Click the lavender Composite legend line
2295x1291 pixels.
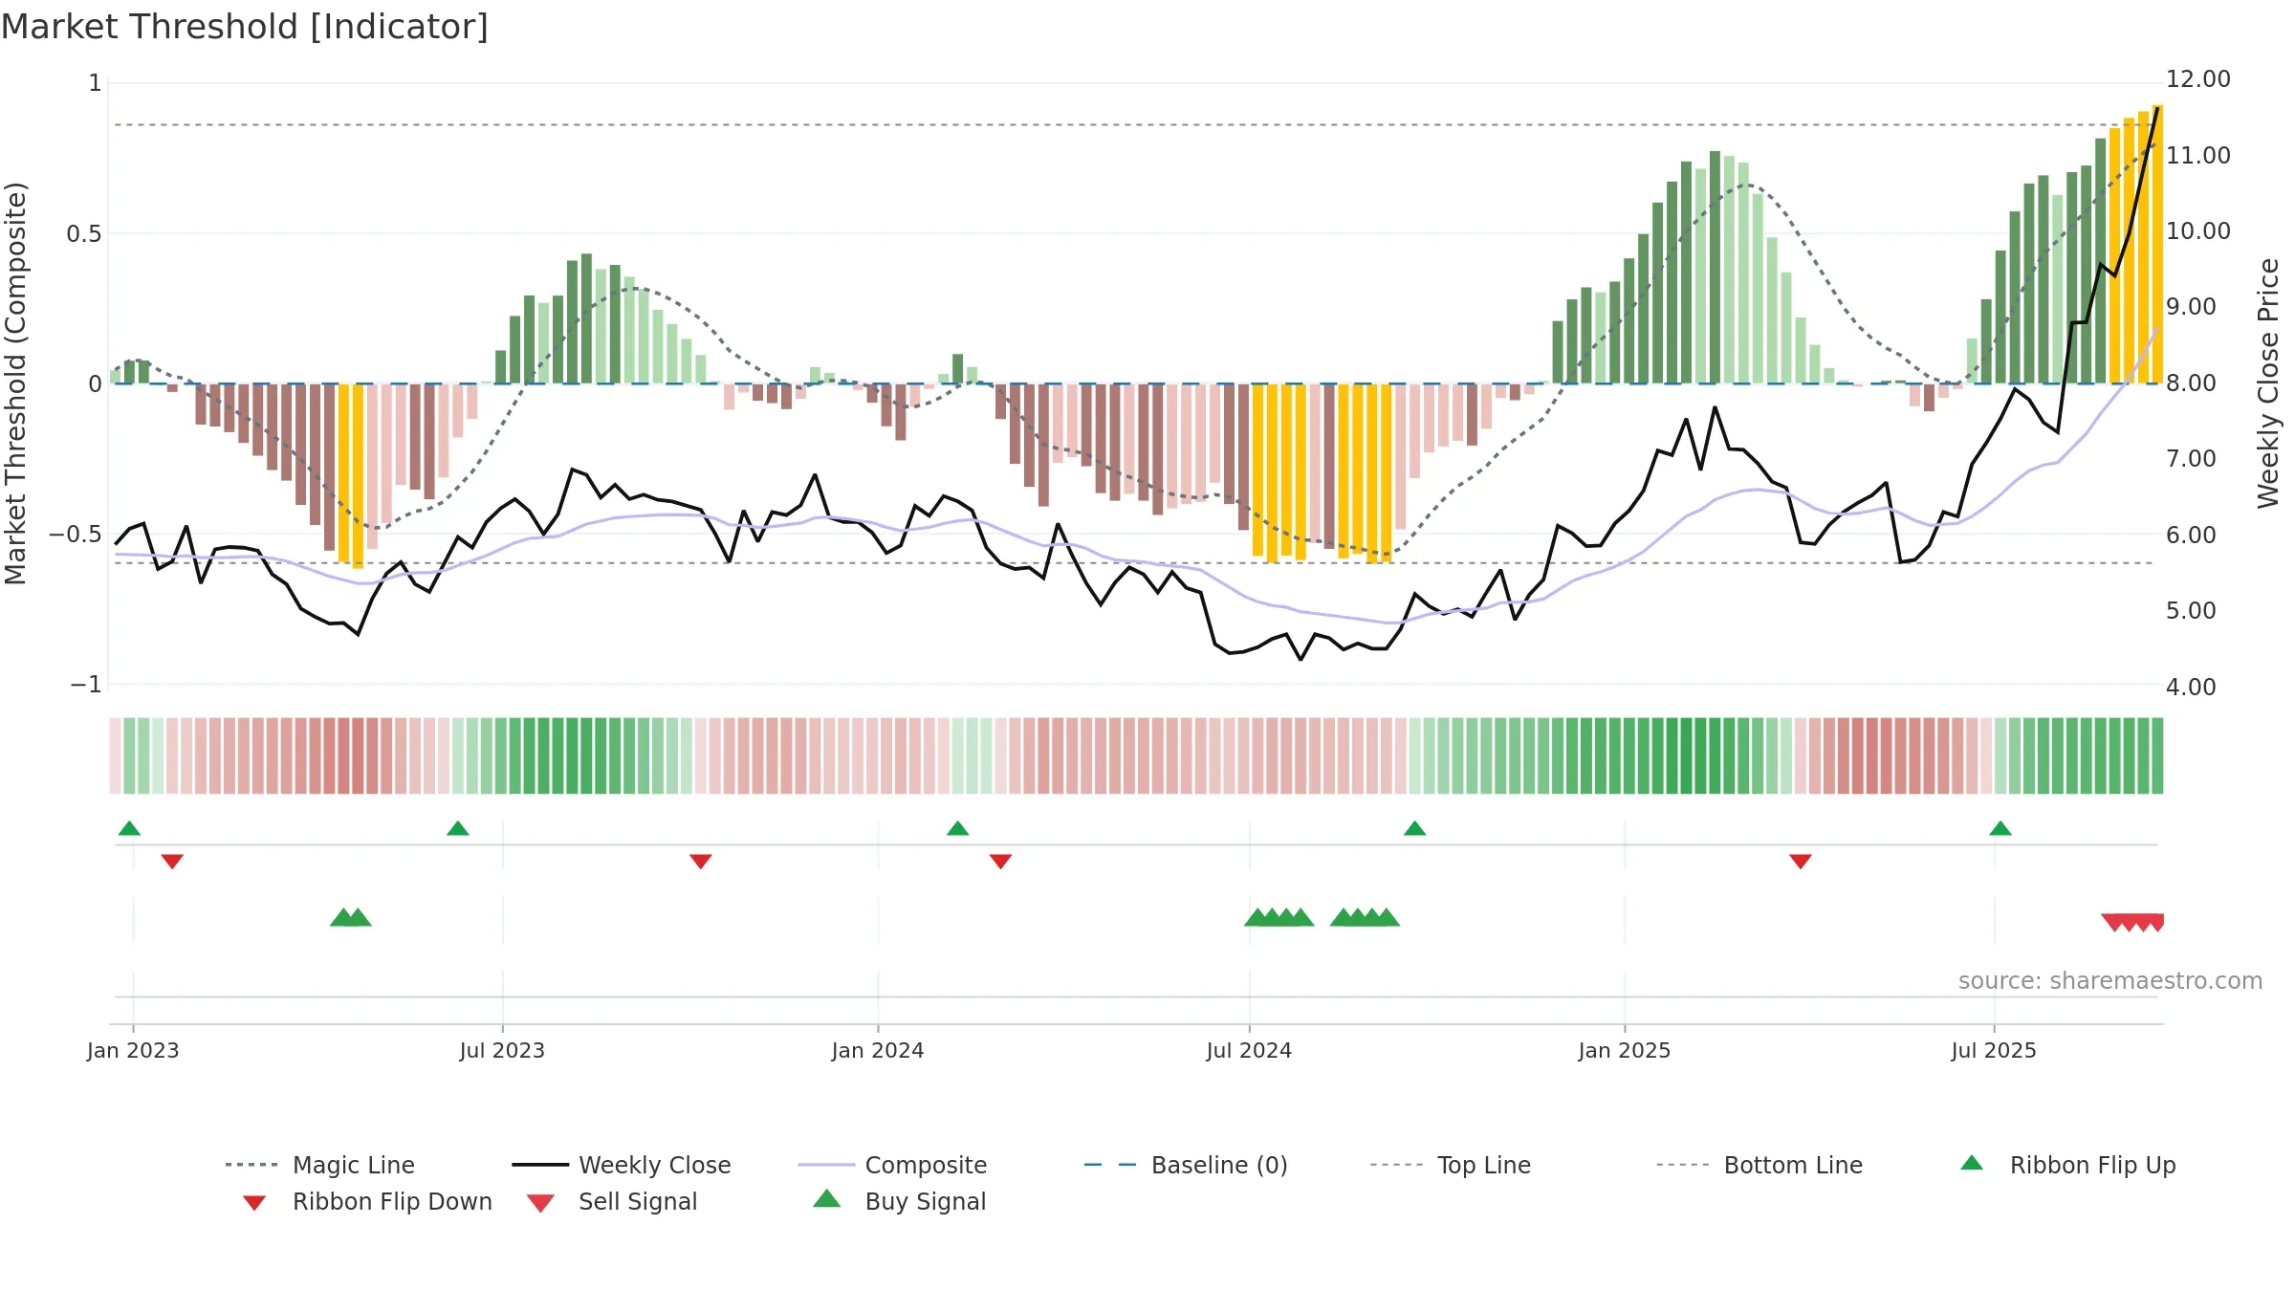[826, 1165]
